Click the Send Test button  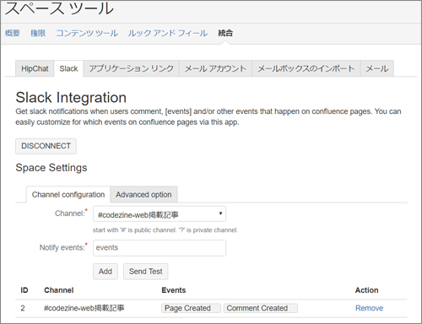[145, 272]
